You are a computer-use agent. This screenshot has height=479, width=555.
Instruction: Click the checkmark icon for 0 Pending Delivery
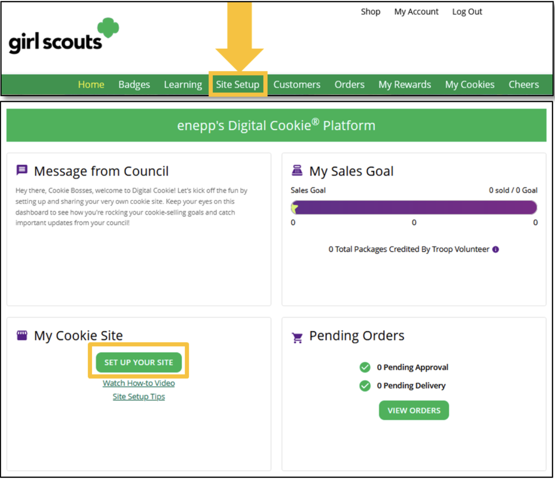365,386
